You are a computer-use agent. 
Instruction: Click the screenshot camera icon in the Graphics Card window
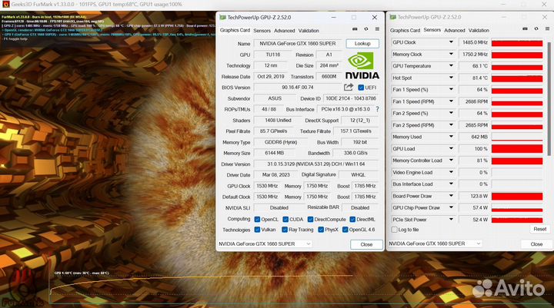coord(355,29)
